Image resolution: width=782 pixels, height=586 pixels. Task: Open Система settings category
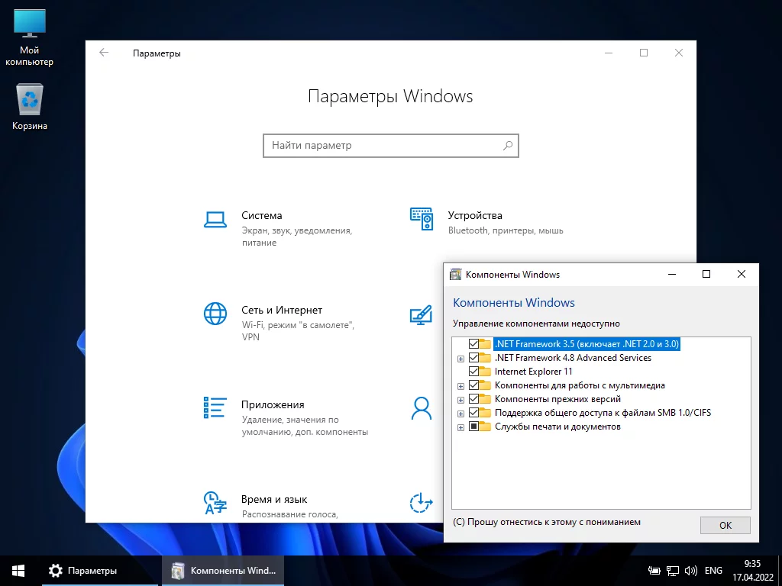(x=286, y=228)
